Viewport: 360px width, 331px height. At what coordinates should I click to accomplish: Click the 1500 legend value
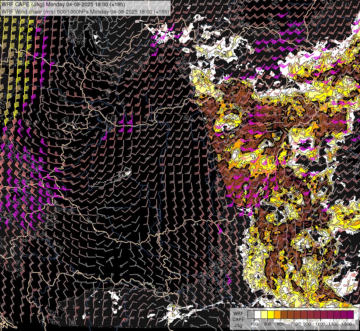pos(347,324)
